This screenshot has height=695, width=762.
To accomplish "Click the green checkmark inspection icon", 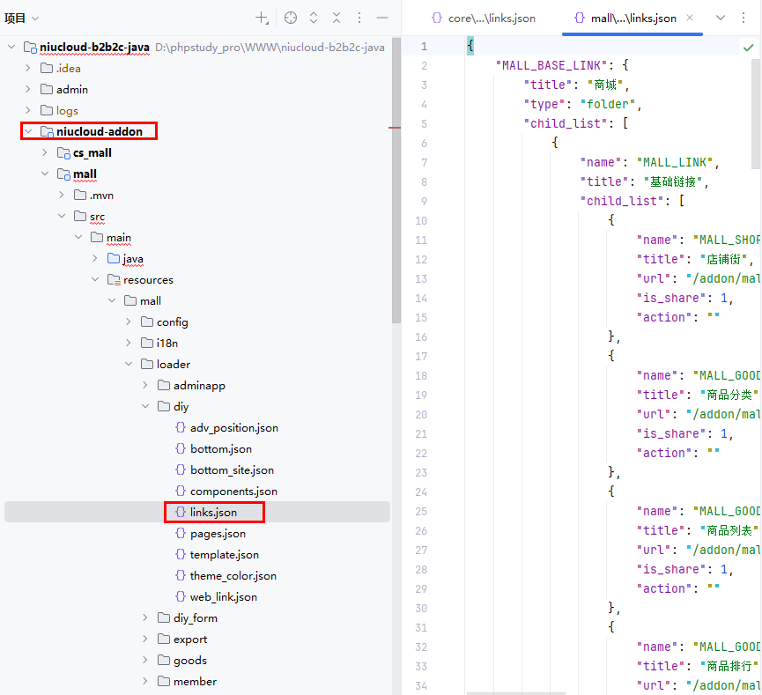I will click(x=747, y=47).
